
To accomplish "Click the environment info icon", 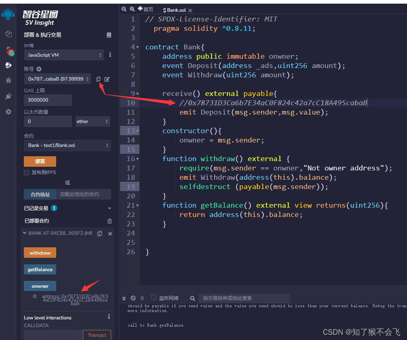I will (110, 55).
